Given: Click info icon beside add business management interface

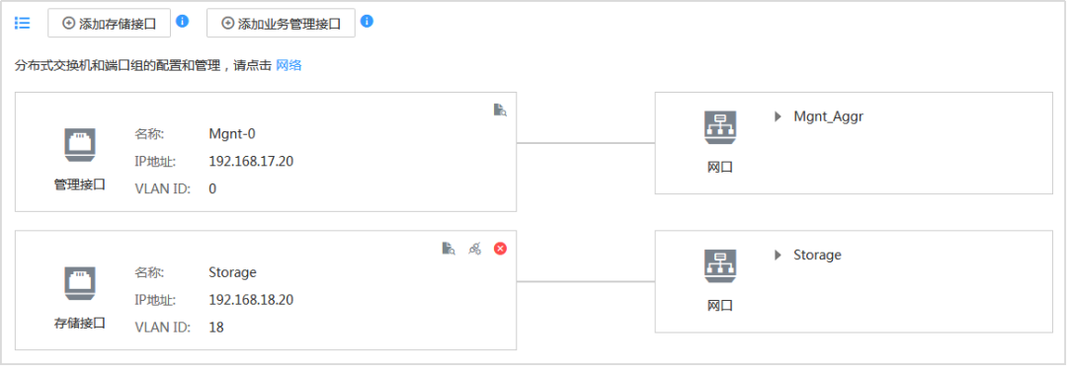Looking at the screenshot, I should point(367,21).
